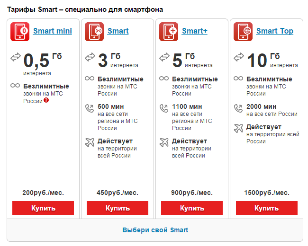Click the Smart+ tariff phone icon

pyautogui.click(x=168, y=31)
